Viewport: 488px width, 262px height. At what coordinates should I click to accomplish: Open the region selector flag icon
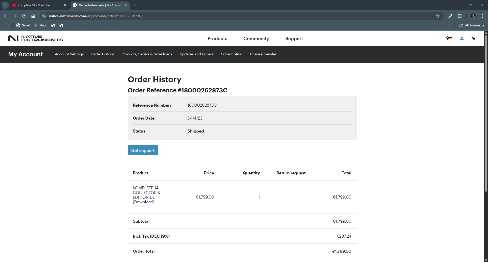pyautogui.click(x=449, y=38)
